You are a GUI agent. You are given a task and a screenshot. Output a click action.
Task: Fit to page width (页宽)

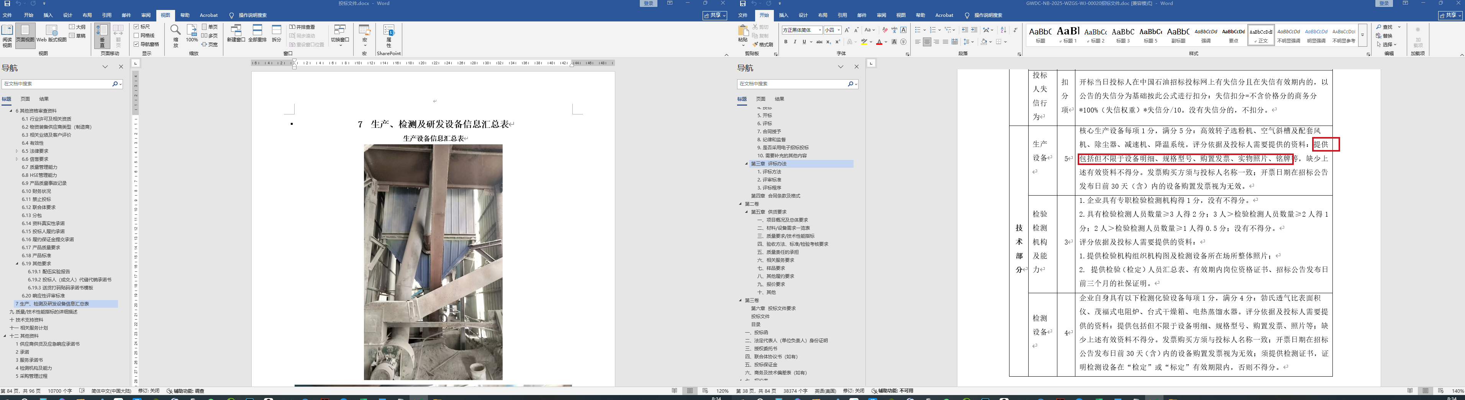pyautogui.click(x=210, y=44)
